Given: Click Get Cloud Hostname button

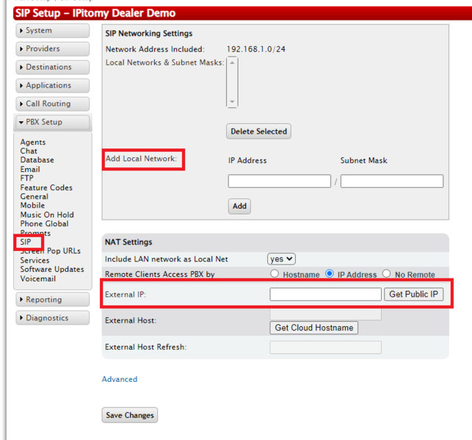Looking at the screenshot, I should coord(314,328).
